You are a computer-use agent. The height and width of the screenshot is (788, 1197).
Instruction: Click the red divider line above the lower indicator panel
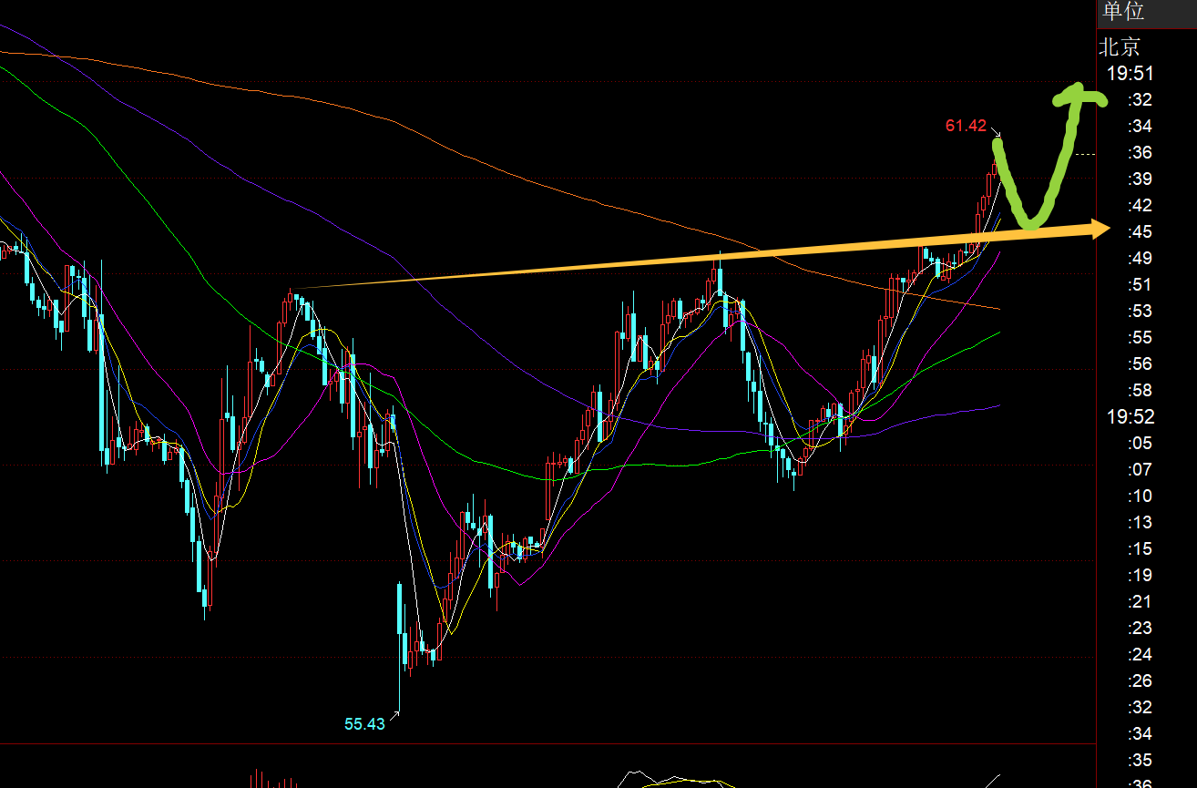[547, 744]
